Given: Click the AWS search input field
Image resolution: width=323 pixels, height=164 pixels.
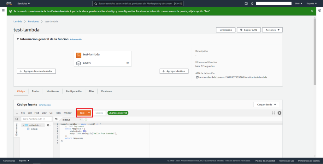Looking at the screenshot, I should click(x=138, y=3).
